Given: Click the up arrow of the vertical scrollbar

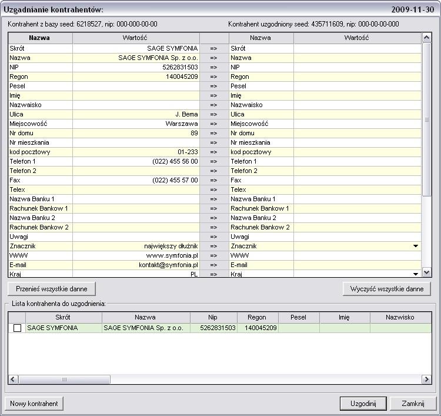Looking at the screenshot, I should (427, 38).
